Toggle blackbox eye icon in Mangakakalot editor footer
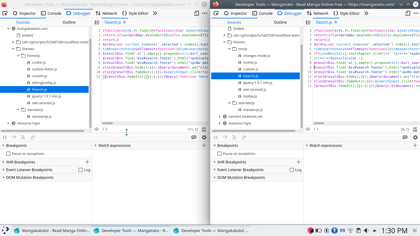The image size is (420, 236). [97, 129]
